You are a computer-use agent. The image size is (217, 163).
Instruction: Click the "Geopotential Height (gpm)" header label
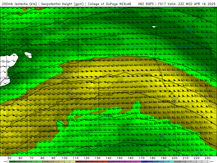click(62, 4)
